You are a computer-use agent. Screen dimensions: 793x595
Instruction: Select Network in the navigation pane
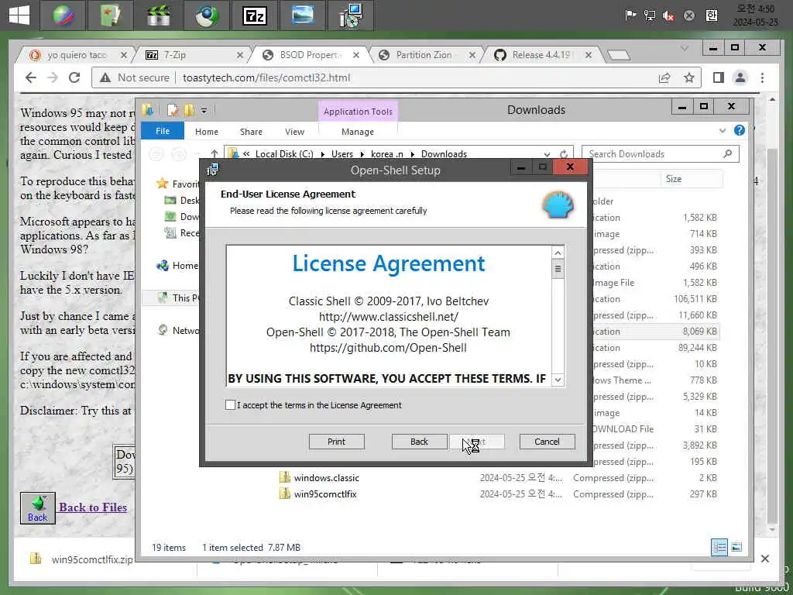click(178, 330)
